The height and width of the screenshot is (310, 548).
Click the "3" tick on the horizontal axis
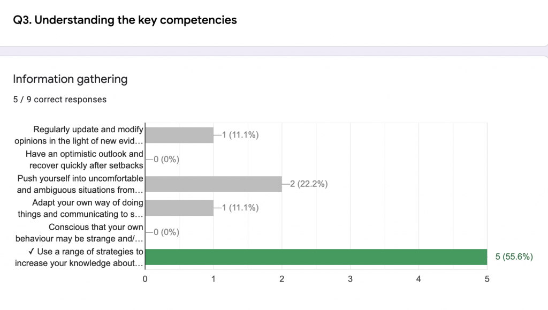pos(350,278)
